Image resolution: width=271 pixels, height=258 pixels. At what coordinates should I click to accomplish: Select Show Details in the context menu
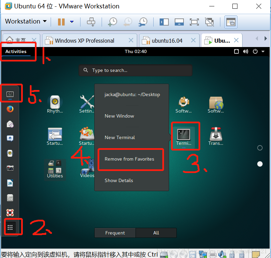119,180
